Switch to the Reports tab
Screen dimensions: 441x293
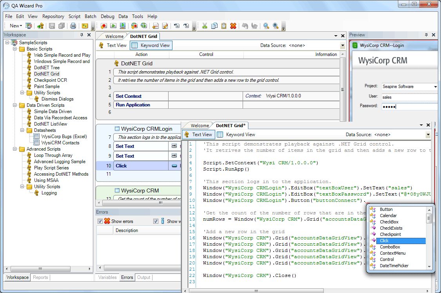pyautogui.click(x=40, y=277)
